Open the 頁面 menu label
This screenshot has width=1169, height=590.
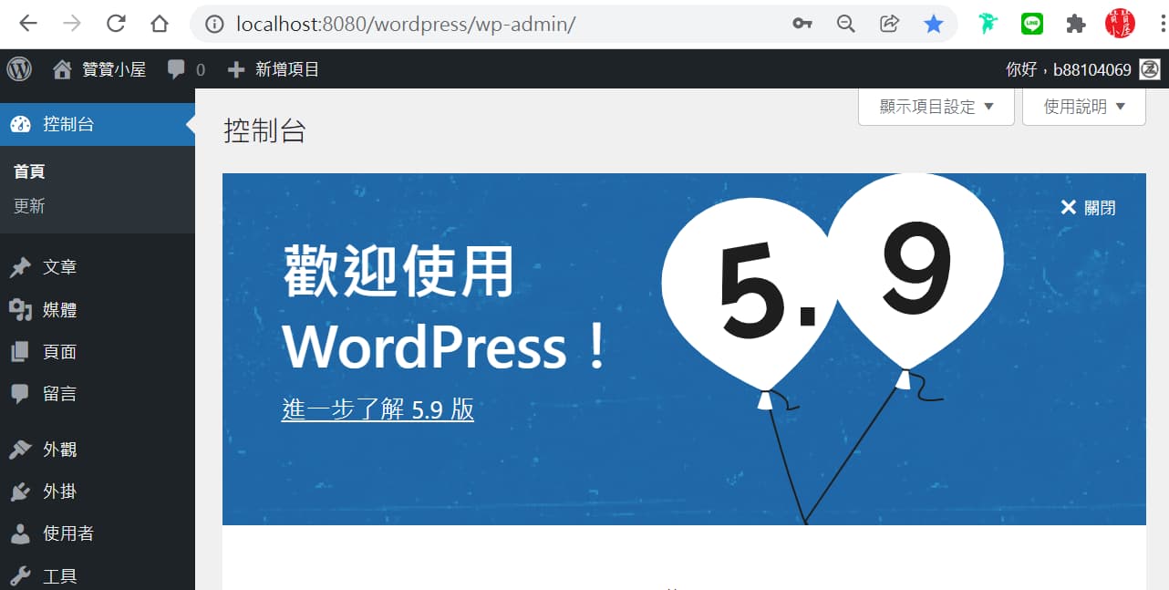pos(60,352)
